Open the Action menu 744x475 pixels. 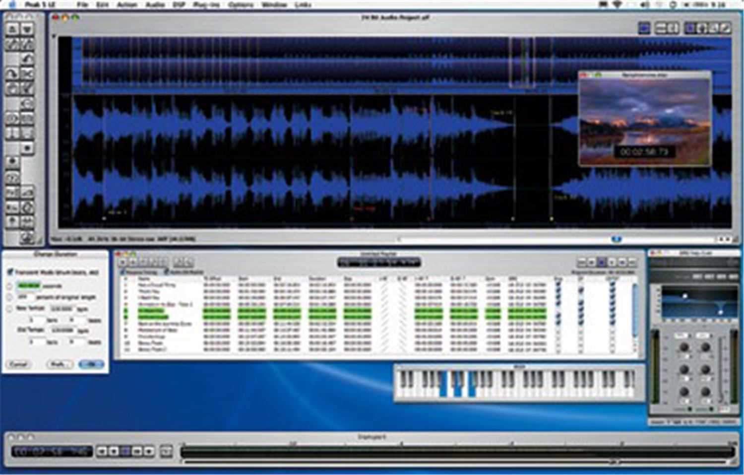coord(127,4)
